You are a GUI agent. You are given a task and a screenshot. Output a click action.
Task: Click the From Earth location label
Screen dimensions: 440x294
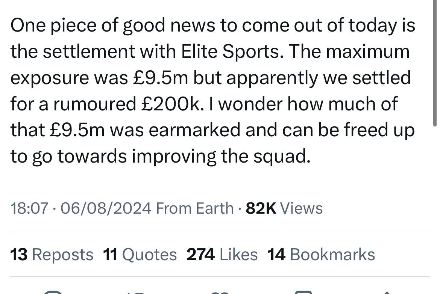194,208
